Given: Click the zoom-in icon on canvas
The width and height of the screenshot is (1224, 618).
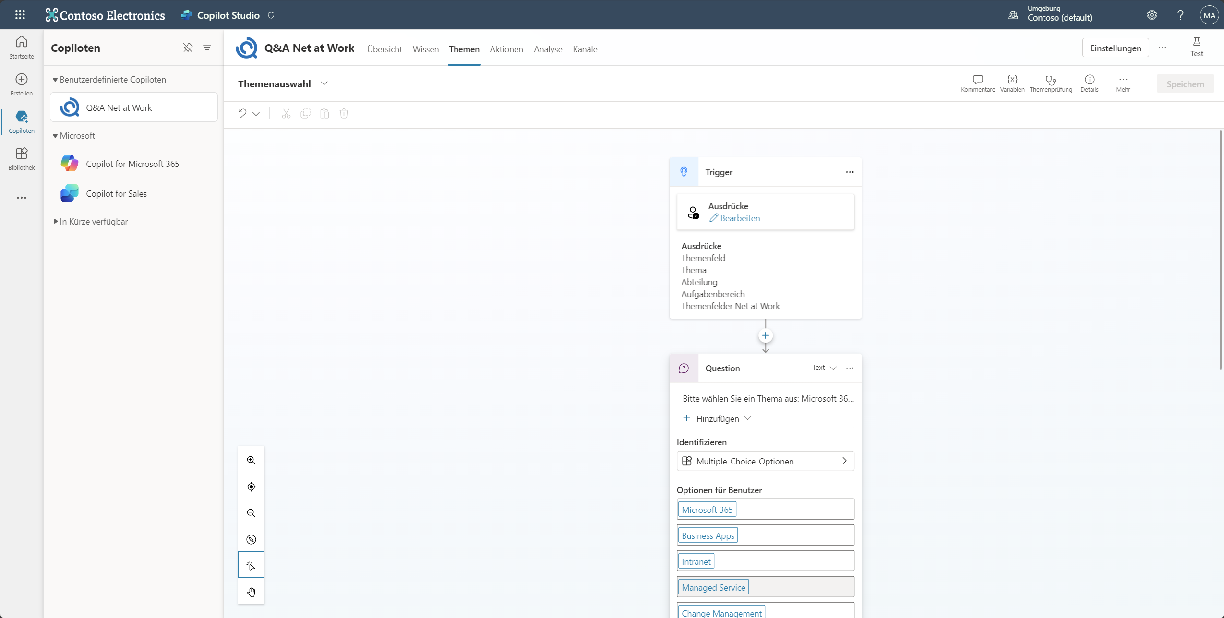Looking at the screenshot, I should [252, 460].
